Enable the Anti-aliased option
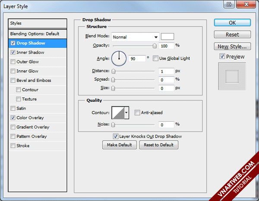The image size is (259, 201). point(137,113)
